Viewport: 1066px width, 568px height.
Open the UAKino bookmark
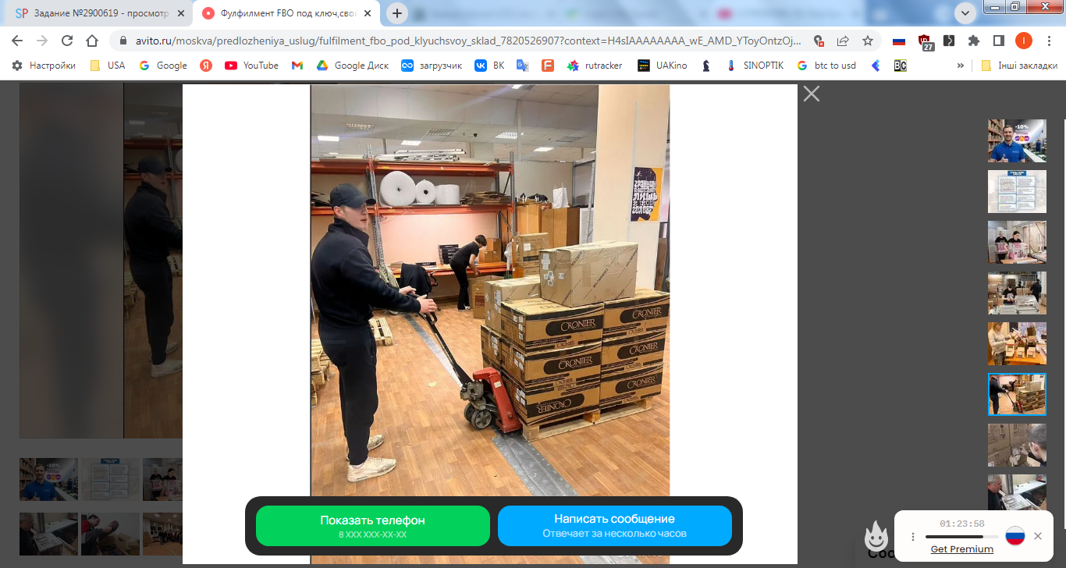[663, 66]
